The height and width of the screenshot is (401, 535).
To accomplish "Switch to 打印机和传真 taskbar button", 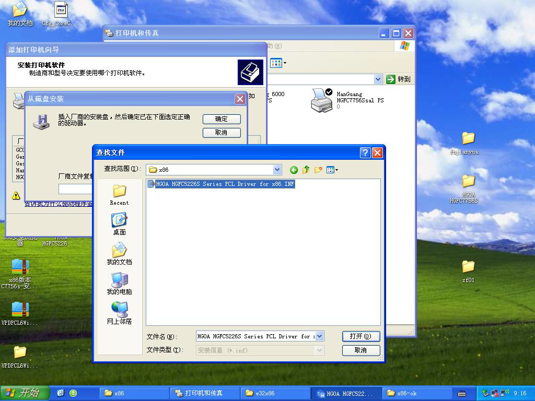I will coord(205,393).
